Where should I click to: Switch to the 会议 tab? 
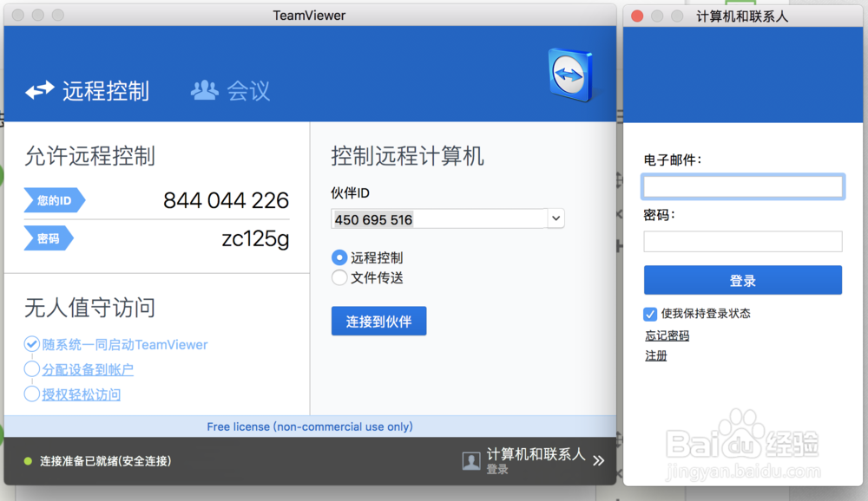point(230,91)
